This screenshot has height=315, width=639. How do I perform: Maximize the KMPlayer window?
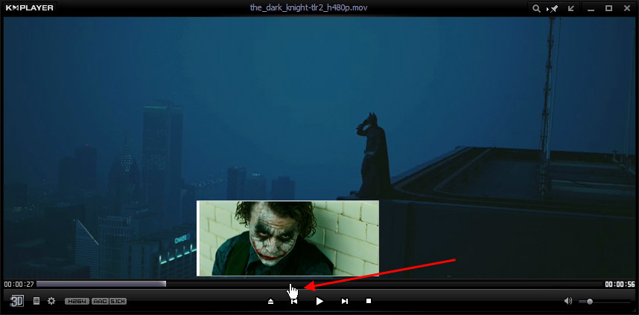[609, 8]
